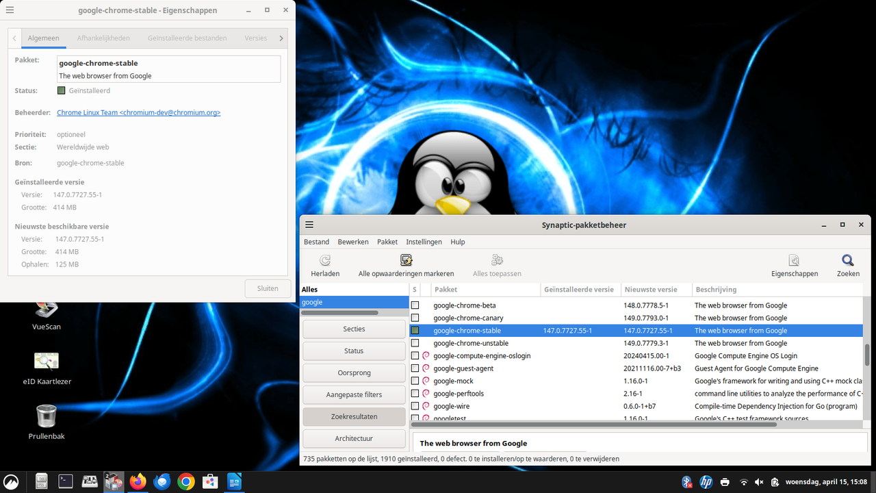The height and width of the screenshot is (493, 876).
Task: Mark the google-compute-engine-oslogin checkbox
Action: coord(415,356)
